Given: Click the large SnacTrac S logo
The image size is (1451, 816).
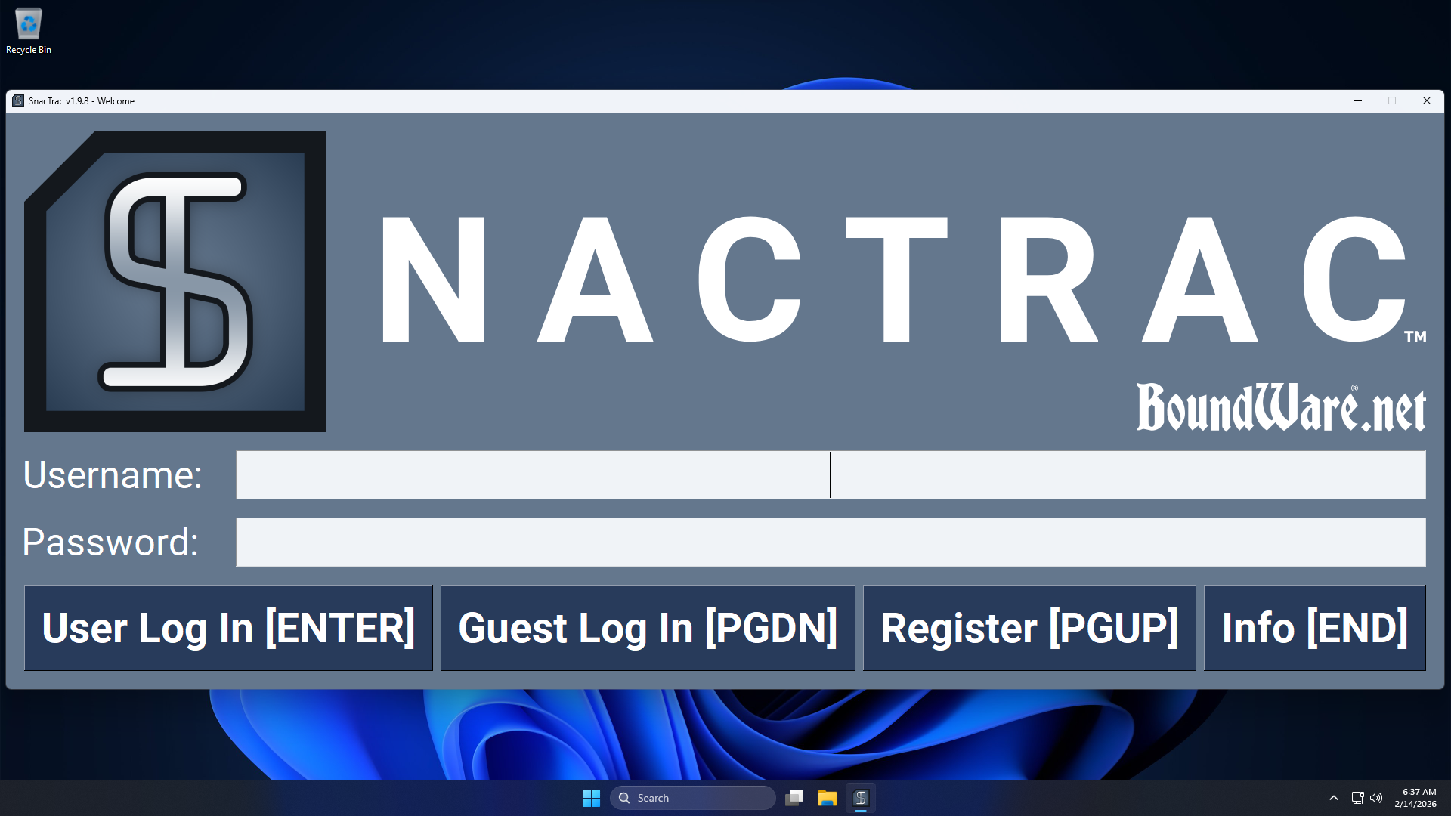Looking at the screenshot, I should (175, 281).
